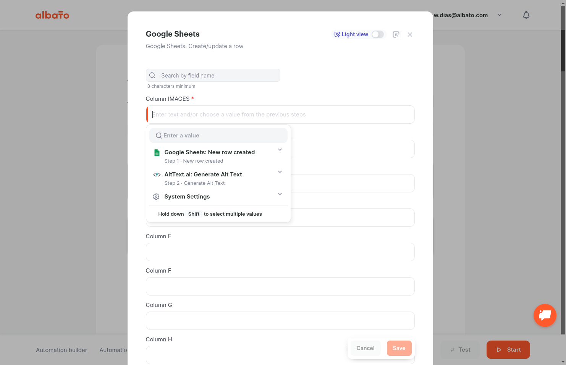Toggle the Light view switch

(x=378, y=34)
